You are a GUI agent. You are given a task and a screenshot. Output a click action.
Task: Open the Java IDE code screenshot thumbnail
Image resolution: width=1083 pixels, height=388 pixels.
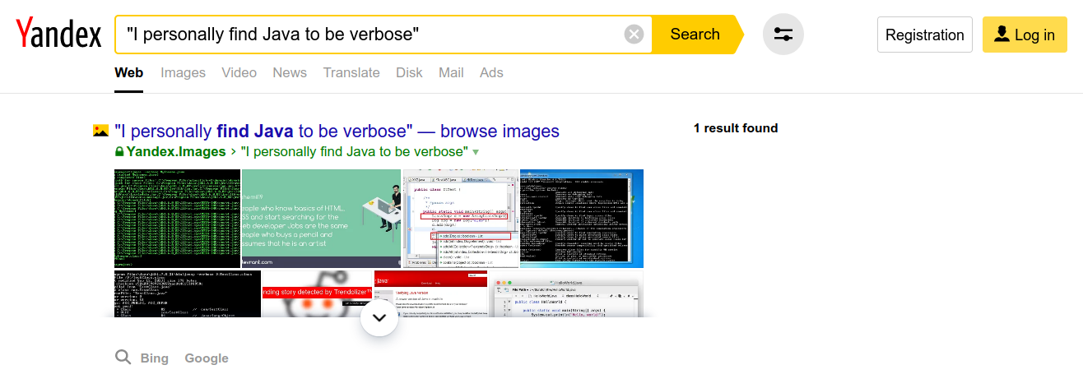point(461,219)
